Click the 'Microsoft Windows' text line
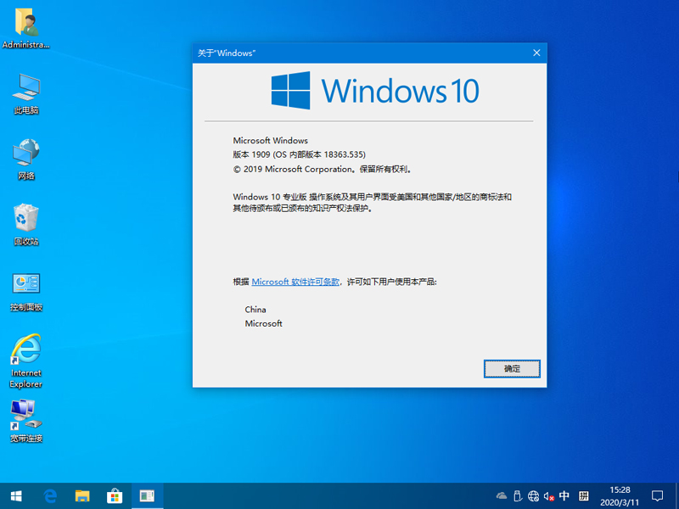This screenshot has height=509, width=679. pos(270,141)
